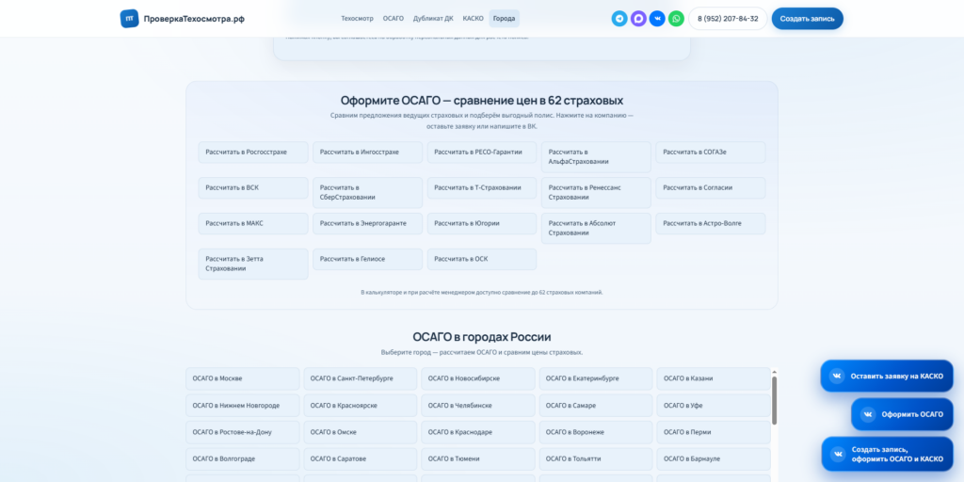
Task: Open the WhatsApp contact icon
Action: 676,19
